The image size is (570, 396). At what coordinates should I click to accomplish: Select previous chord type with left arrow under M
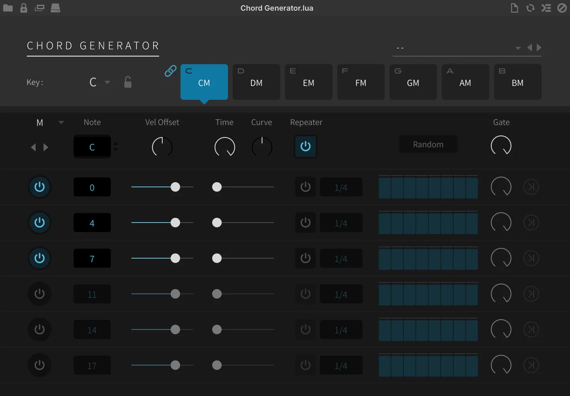[33, 147]
